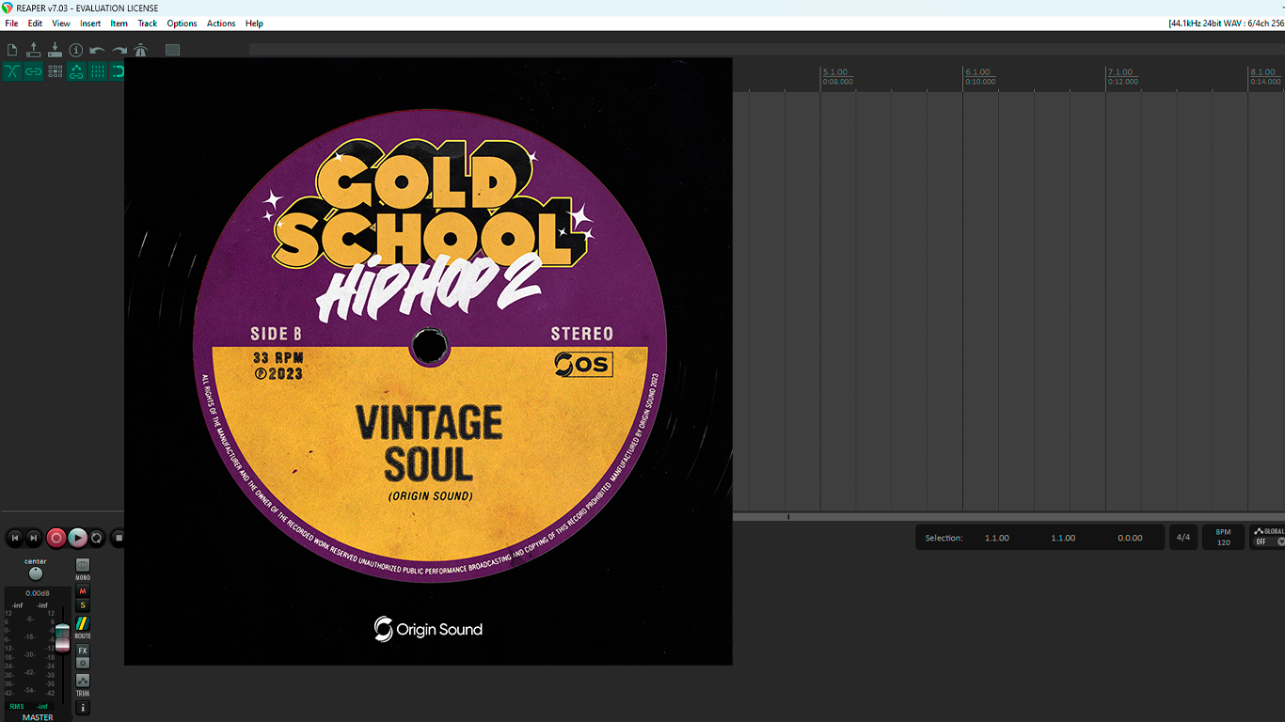Click the 0.00dB master volume readout
Screen dimensions: 1285x722
click(38, 593)
